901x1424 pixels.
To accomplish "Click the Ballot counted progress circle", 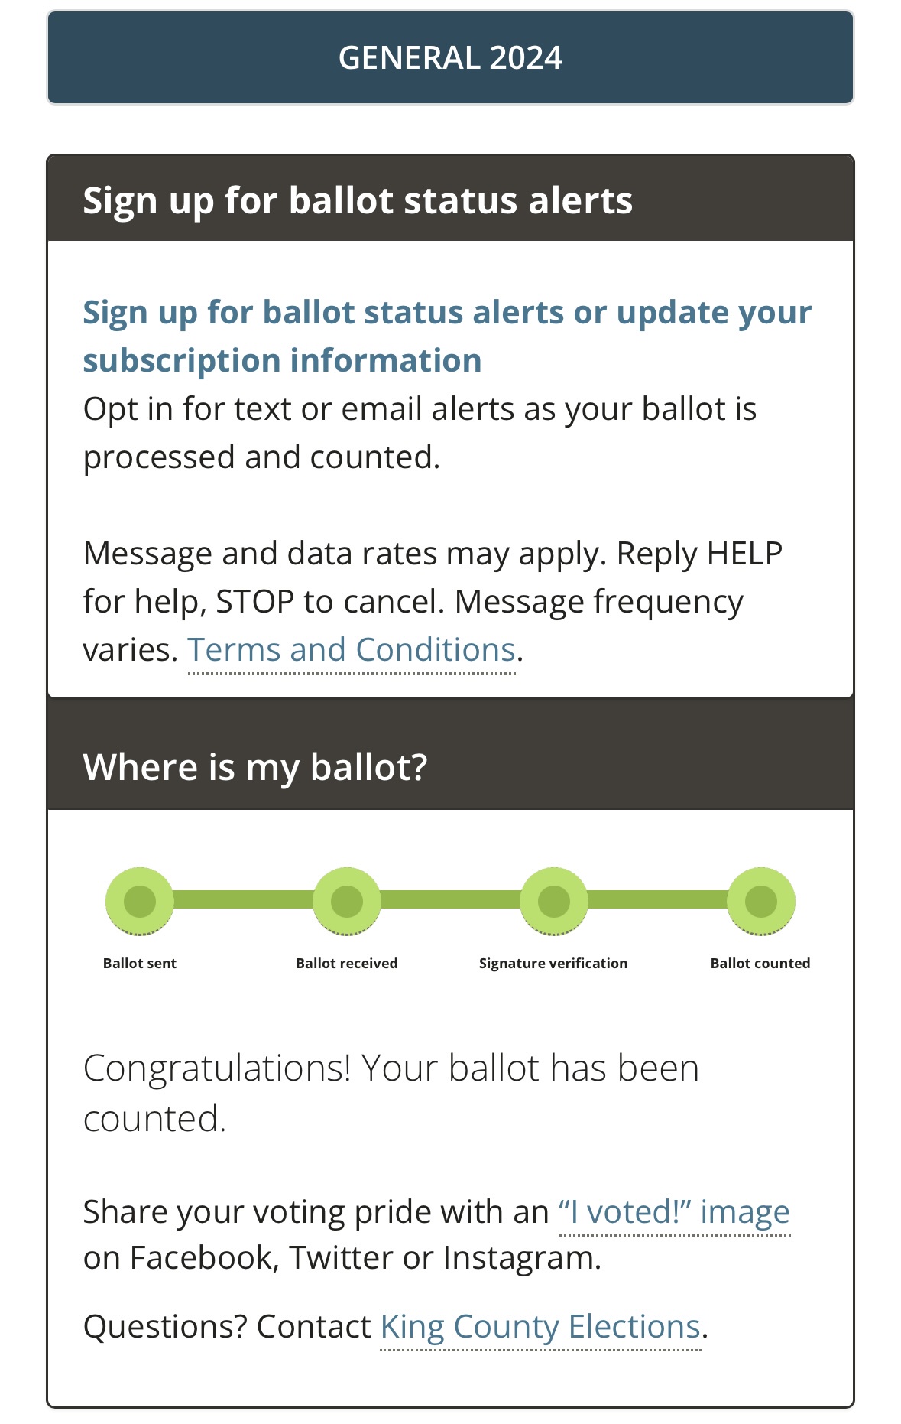I will tap(761, 901).
